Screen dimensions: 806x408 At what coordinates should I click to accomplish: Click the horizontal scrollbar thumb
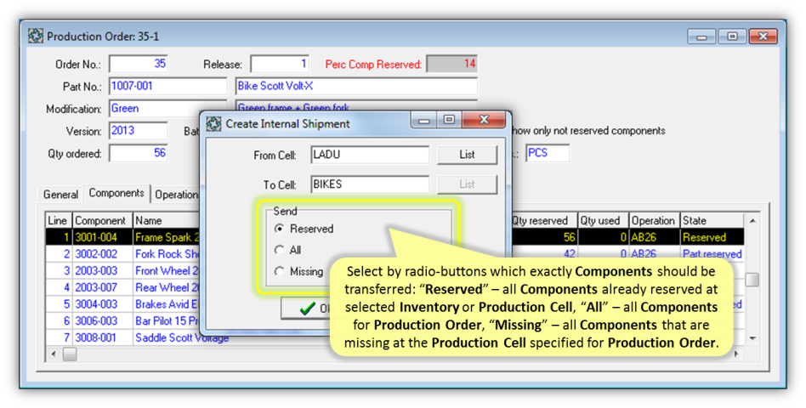70,354
